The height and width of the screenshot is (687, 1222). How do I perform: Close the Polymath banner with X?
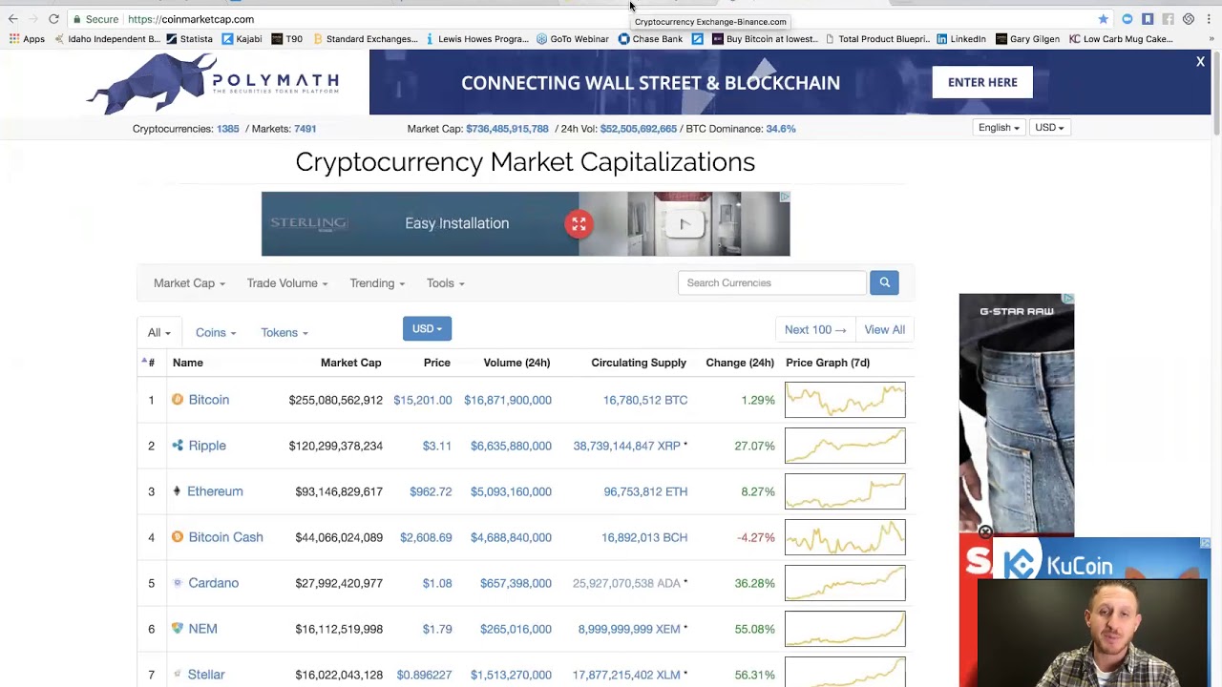click(x=1200, y=62)
